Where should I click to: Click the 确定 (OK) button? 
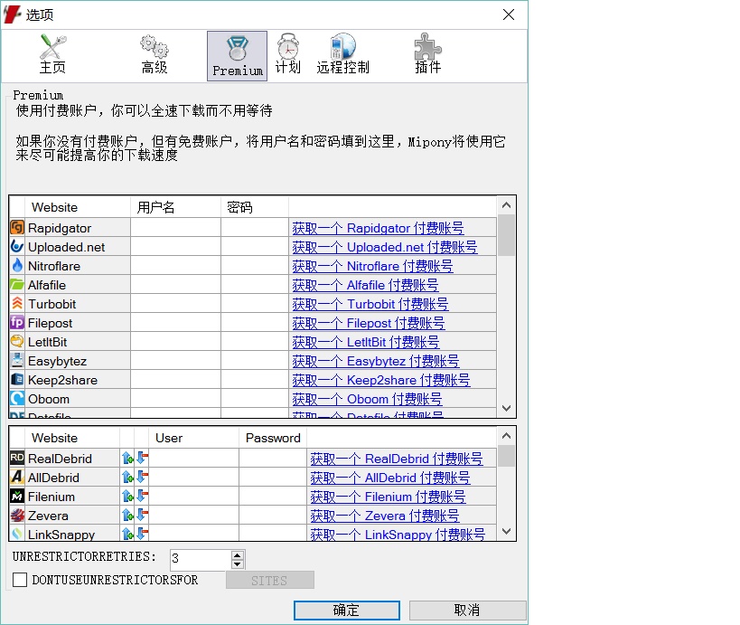[347, 610]
